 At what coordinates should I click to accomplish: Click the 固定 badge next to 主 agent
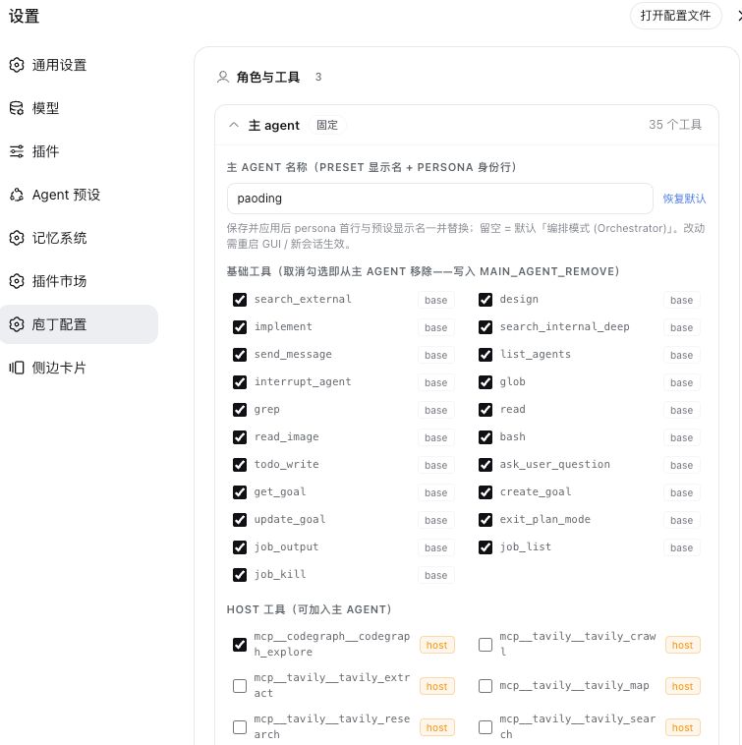pos(327,125)
